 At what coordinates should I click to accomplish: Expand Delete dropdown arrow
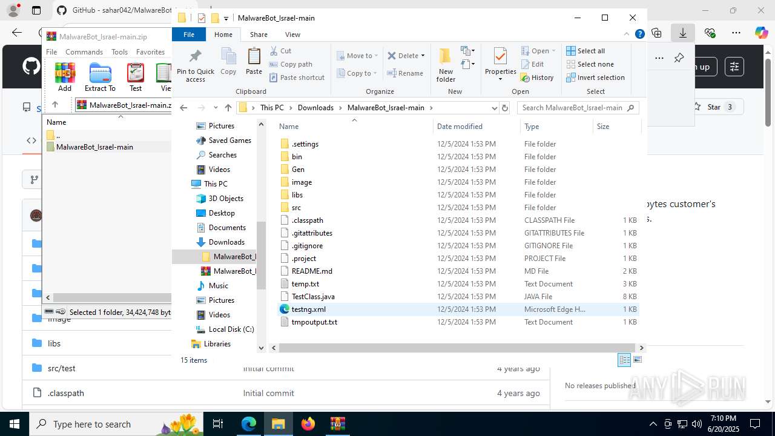pos(423,56)
